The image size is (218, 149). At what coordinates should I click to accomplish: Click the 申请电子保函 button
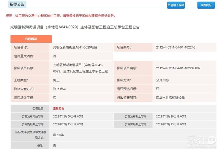pos(176,5)
